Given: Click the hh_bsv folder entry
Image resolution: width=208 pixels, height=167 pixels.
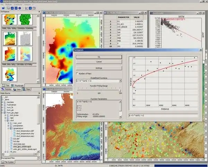Looking at the screenshot, I should coord(13,152).
